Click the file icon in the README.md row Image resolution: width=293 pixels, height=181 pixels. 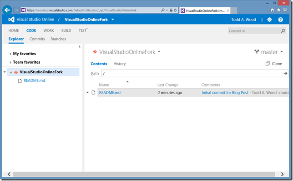click(x=93, y=92)
